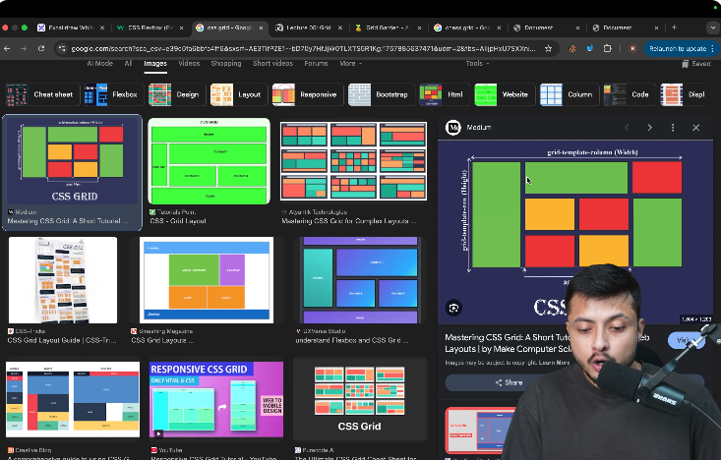Open Purecode AI CSS Grid image
This screenshot has height=460, width=721.
pos(360,399)
